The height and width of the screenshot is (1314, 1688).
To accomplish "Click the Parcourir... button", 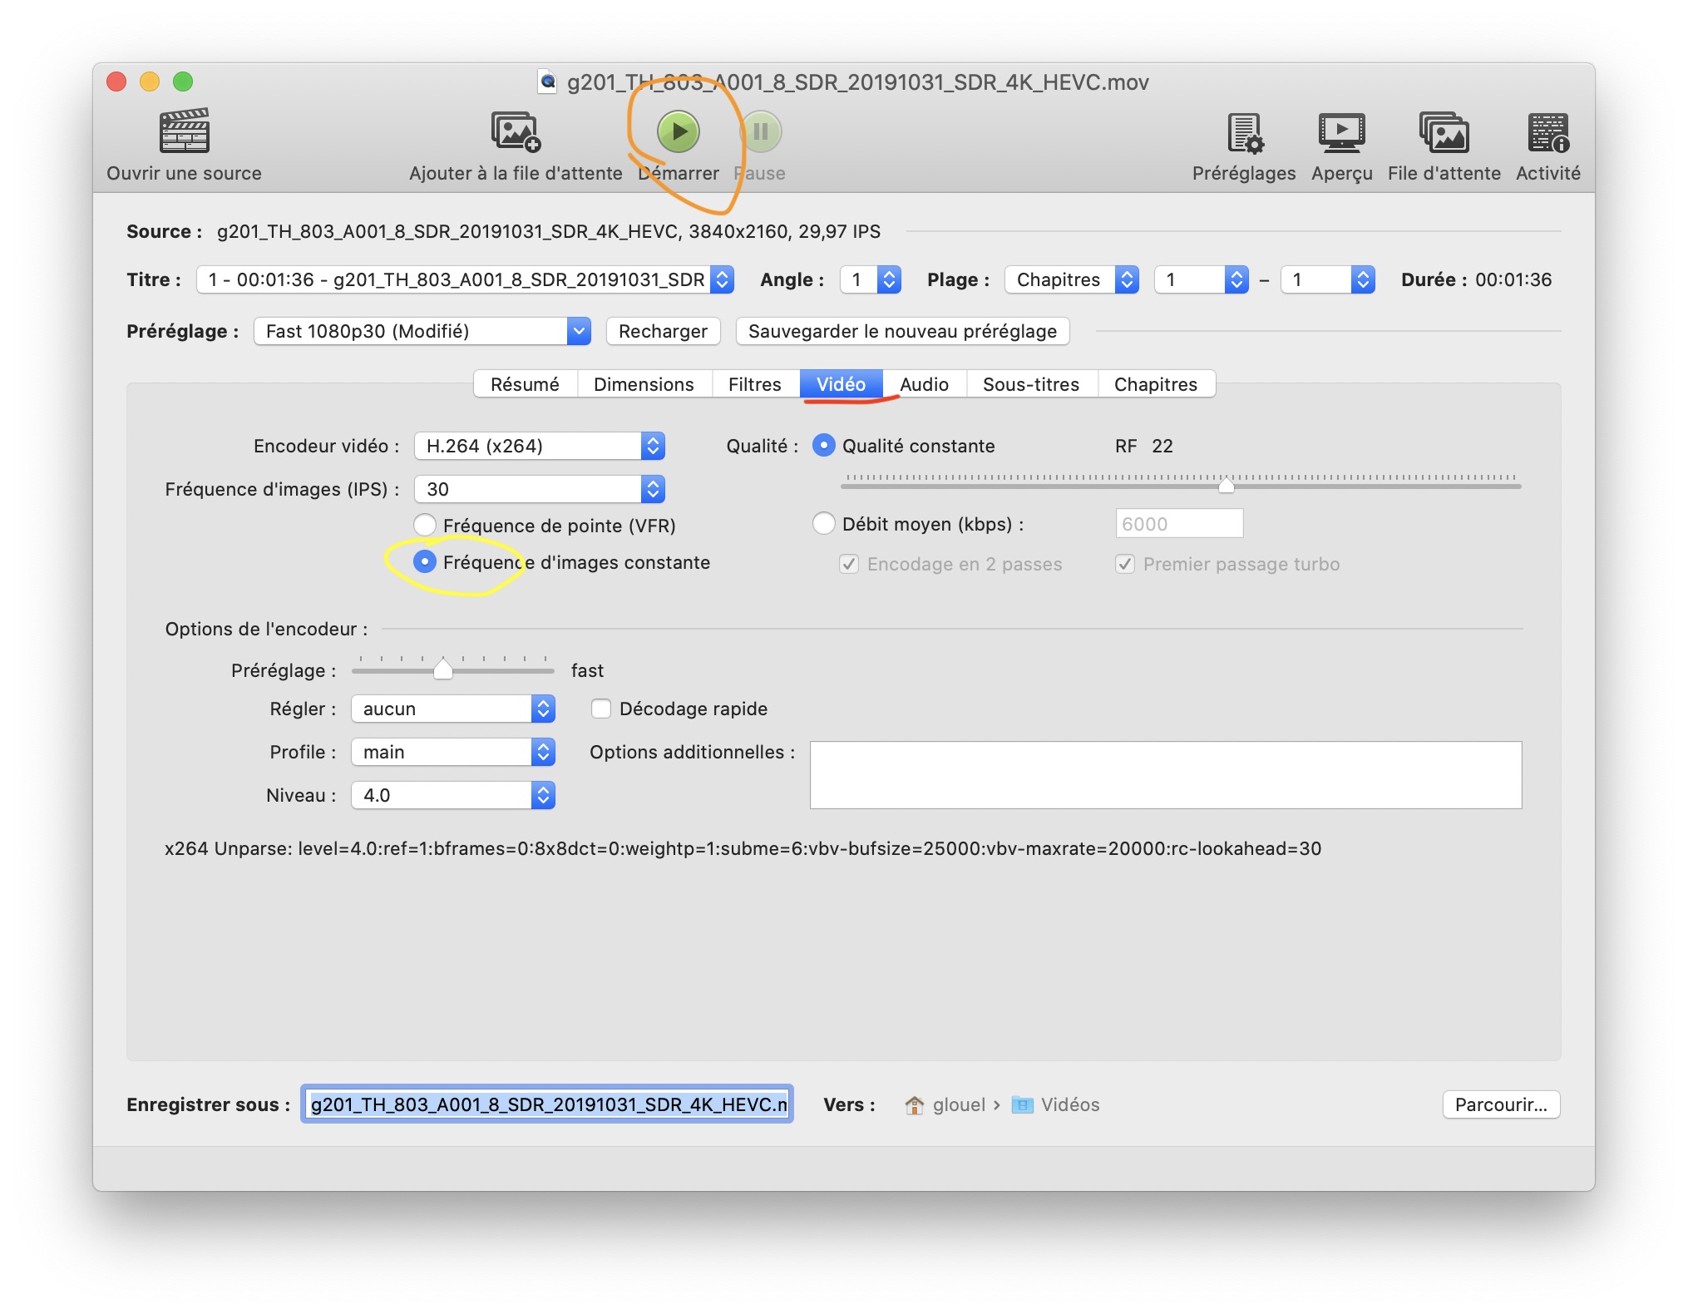I will 1501,1104.
